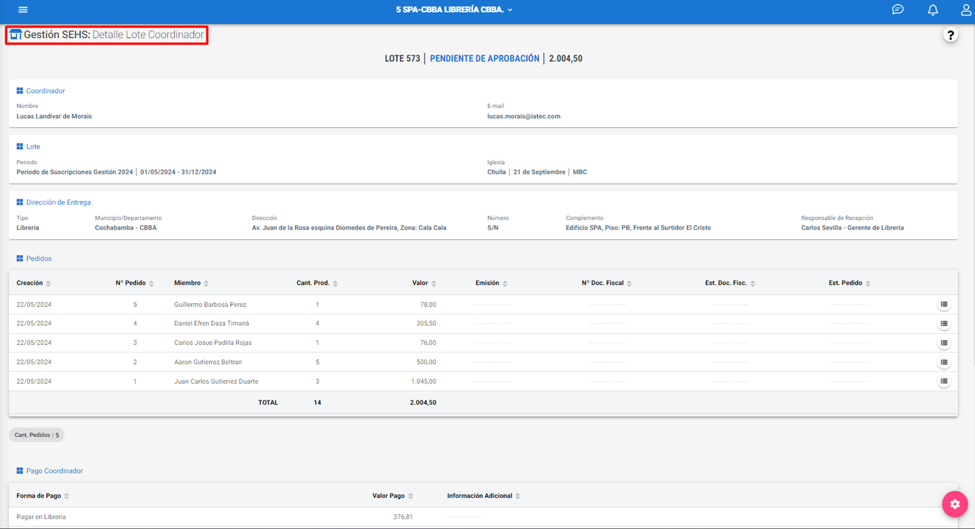The width and height of the screenshot is (975, 529).
Task: Click member Daniel Efren Daza Timaná
Action: [211, 323]
